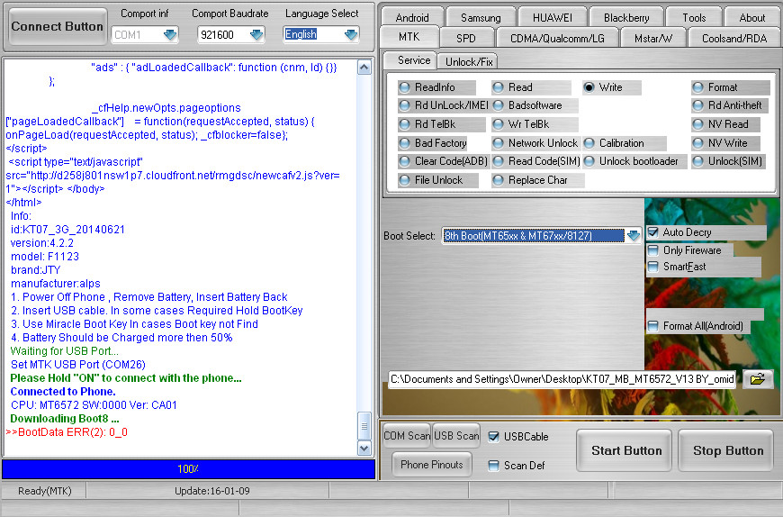Open the firmware file browse folder icon

[x=758, y=379]
